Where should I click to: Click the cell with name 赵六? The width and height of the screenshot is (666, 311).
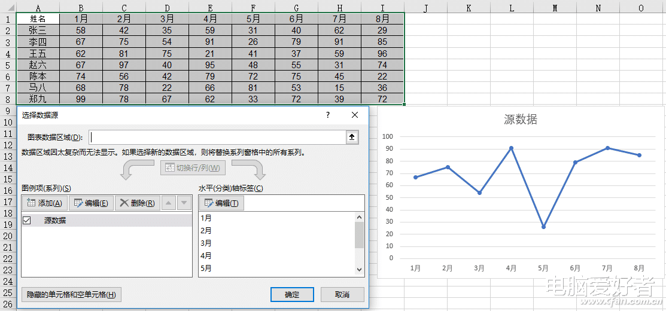(38, 65)
